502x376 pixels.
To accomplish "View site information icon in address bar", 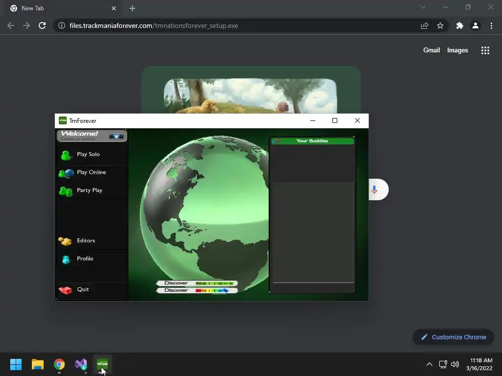I will pos(62,25).
